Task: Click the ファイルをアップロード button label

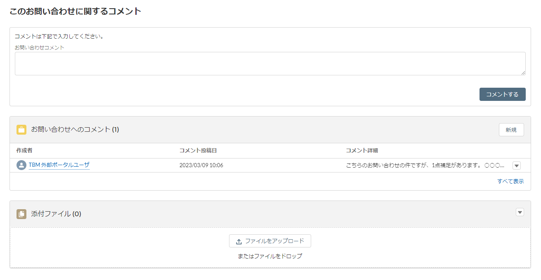Action: click(274, 241)
